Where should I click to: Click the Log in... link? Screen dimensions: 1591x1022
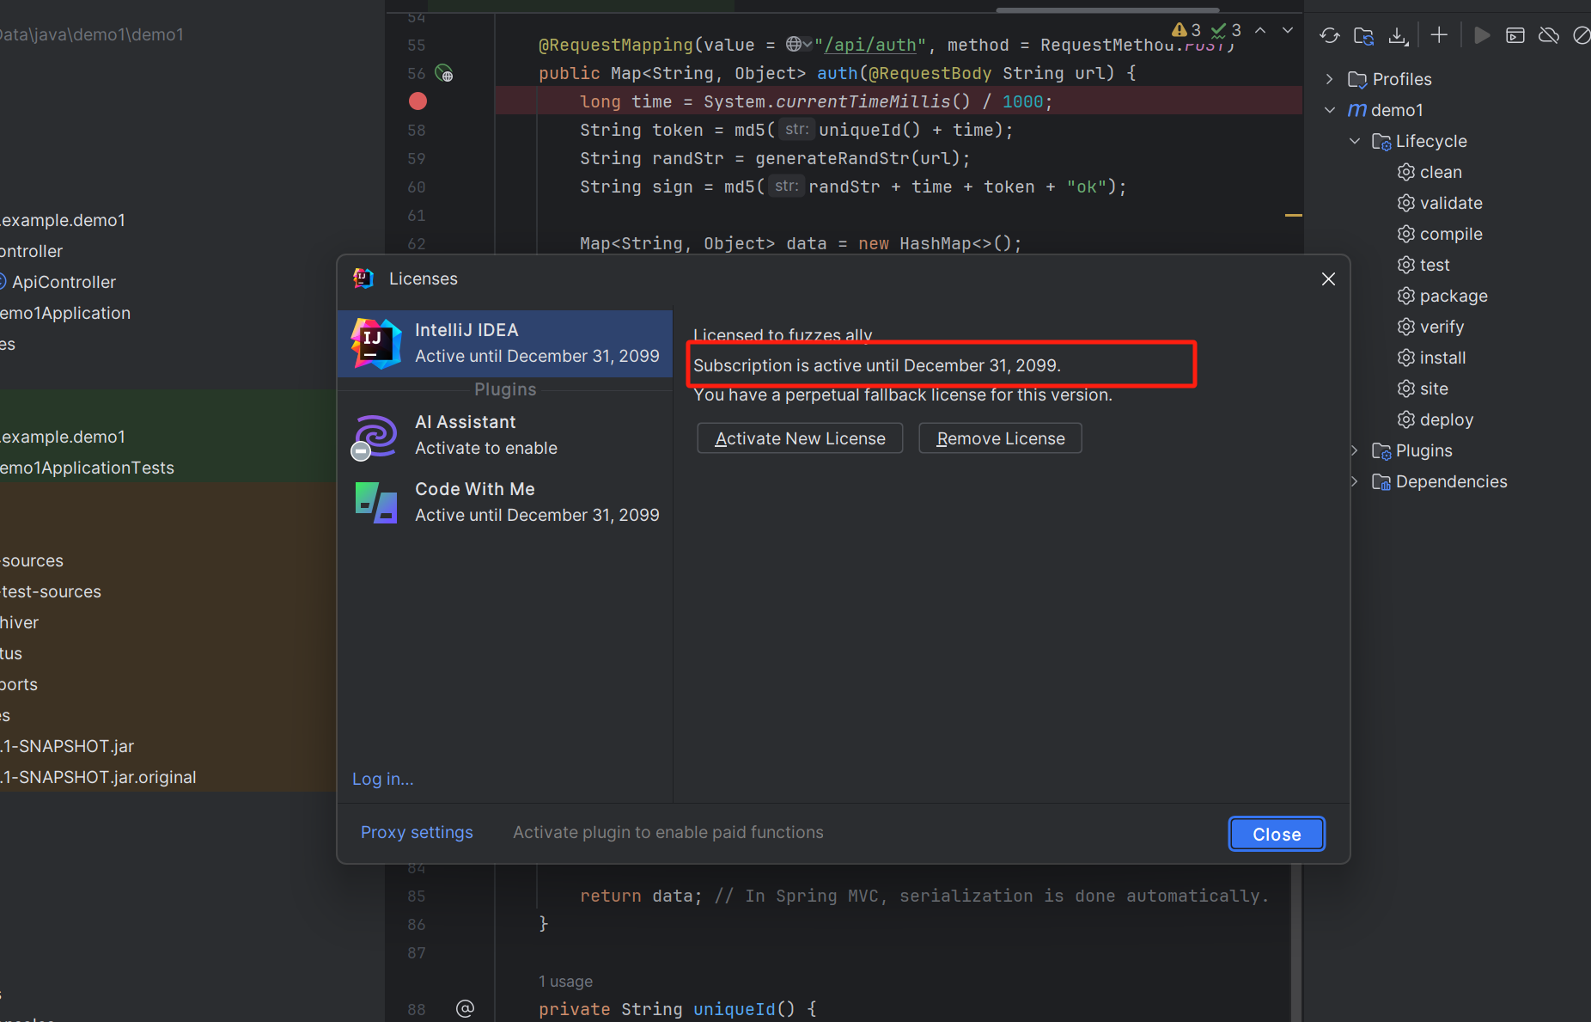(383, 779)
